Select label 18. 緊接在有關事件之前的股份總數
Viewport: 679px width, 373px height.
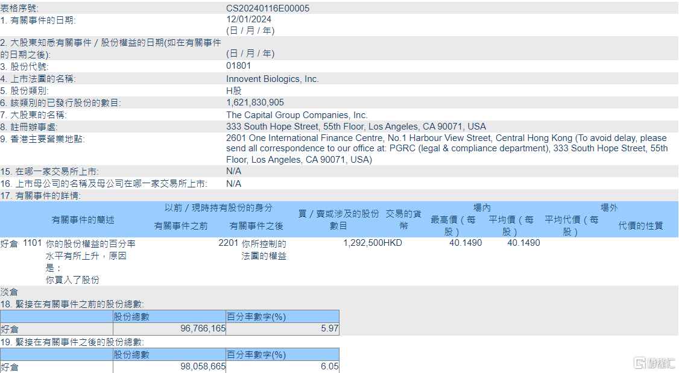(72, 305)
